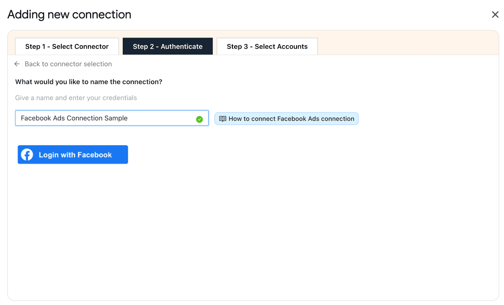Click the Adding new connection title
Viewport: 504px width, 305px height.
click(69, 14)
